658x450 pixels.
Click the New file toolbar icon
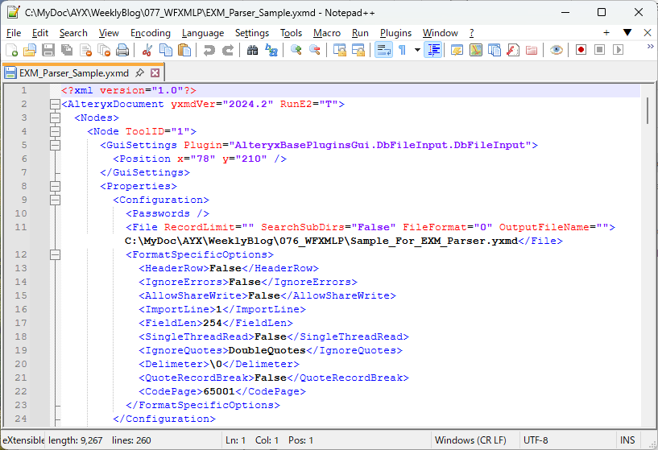pos(11,50)
